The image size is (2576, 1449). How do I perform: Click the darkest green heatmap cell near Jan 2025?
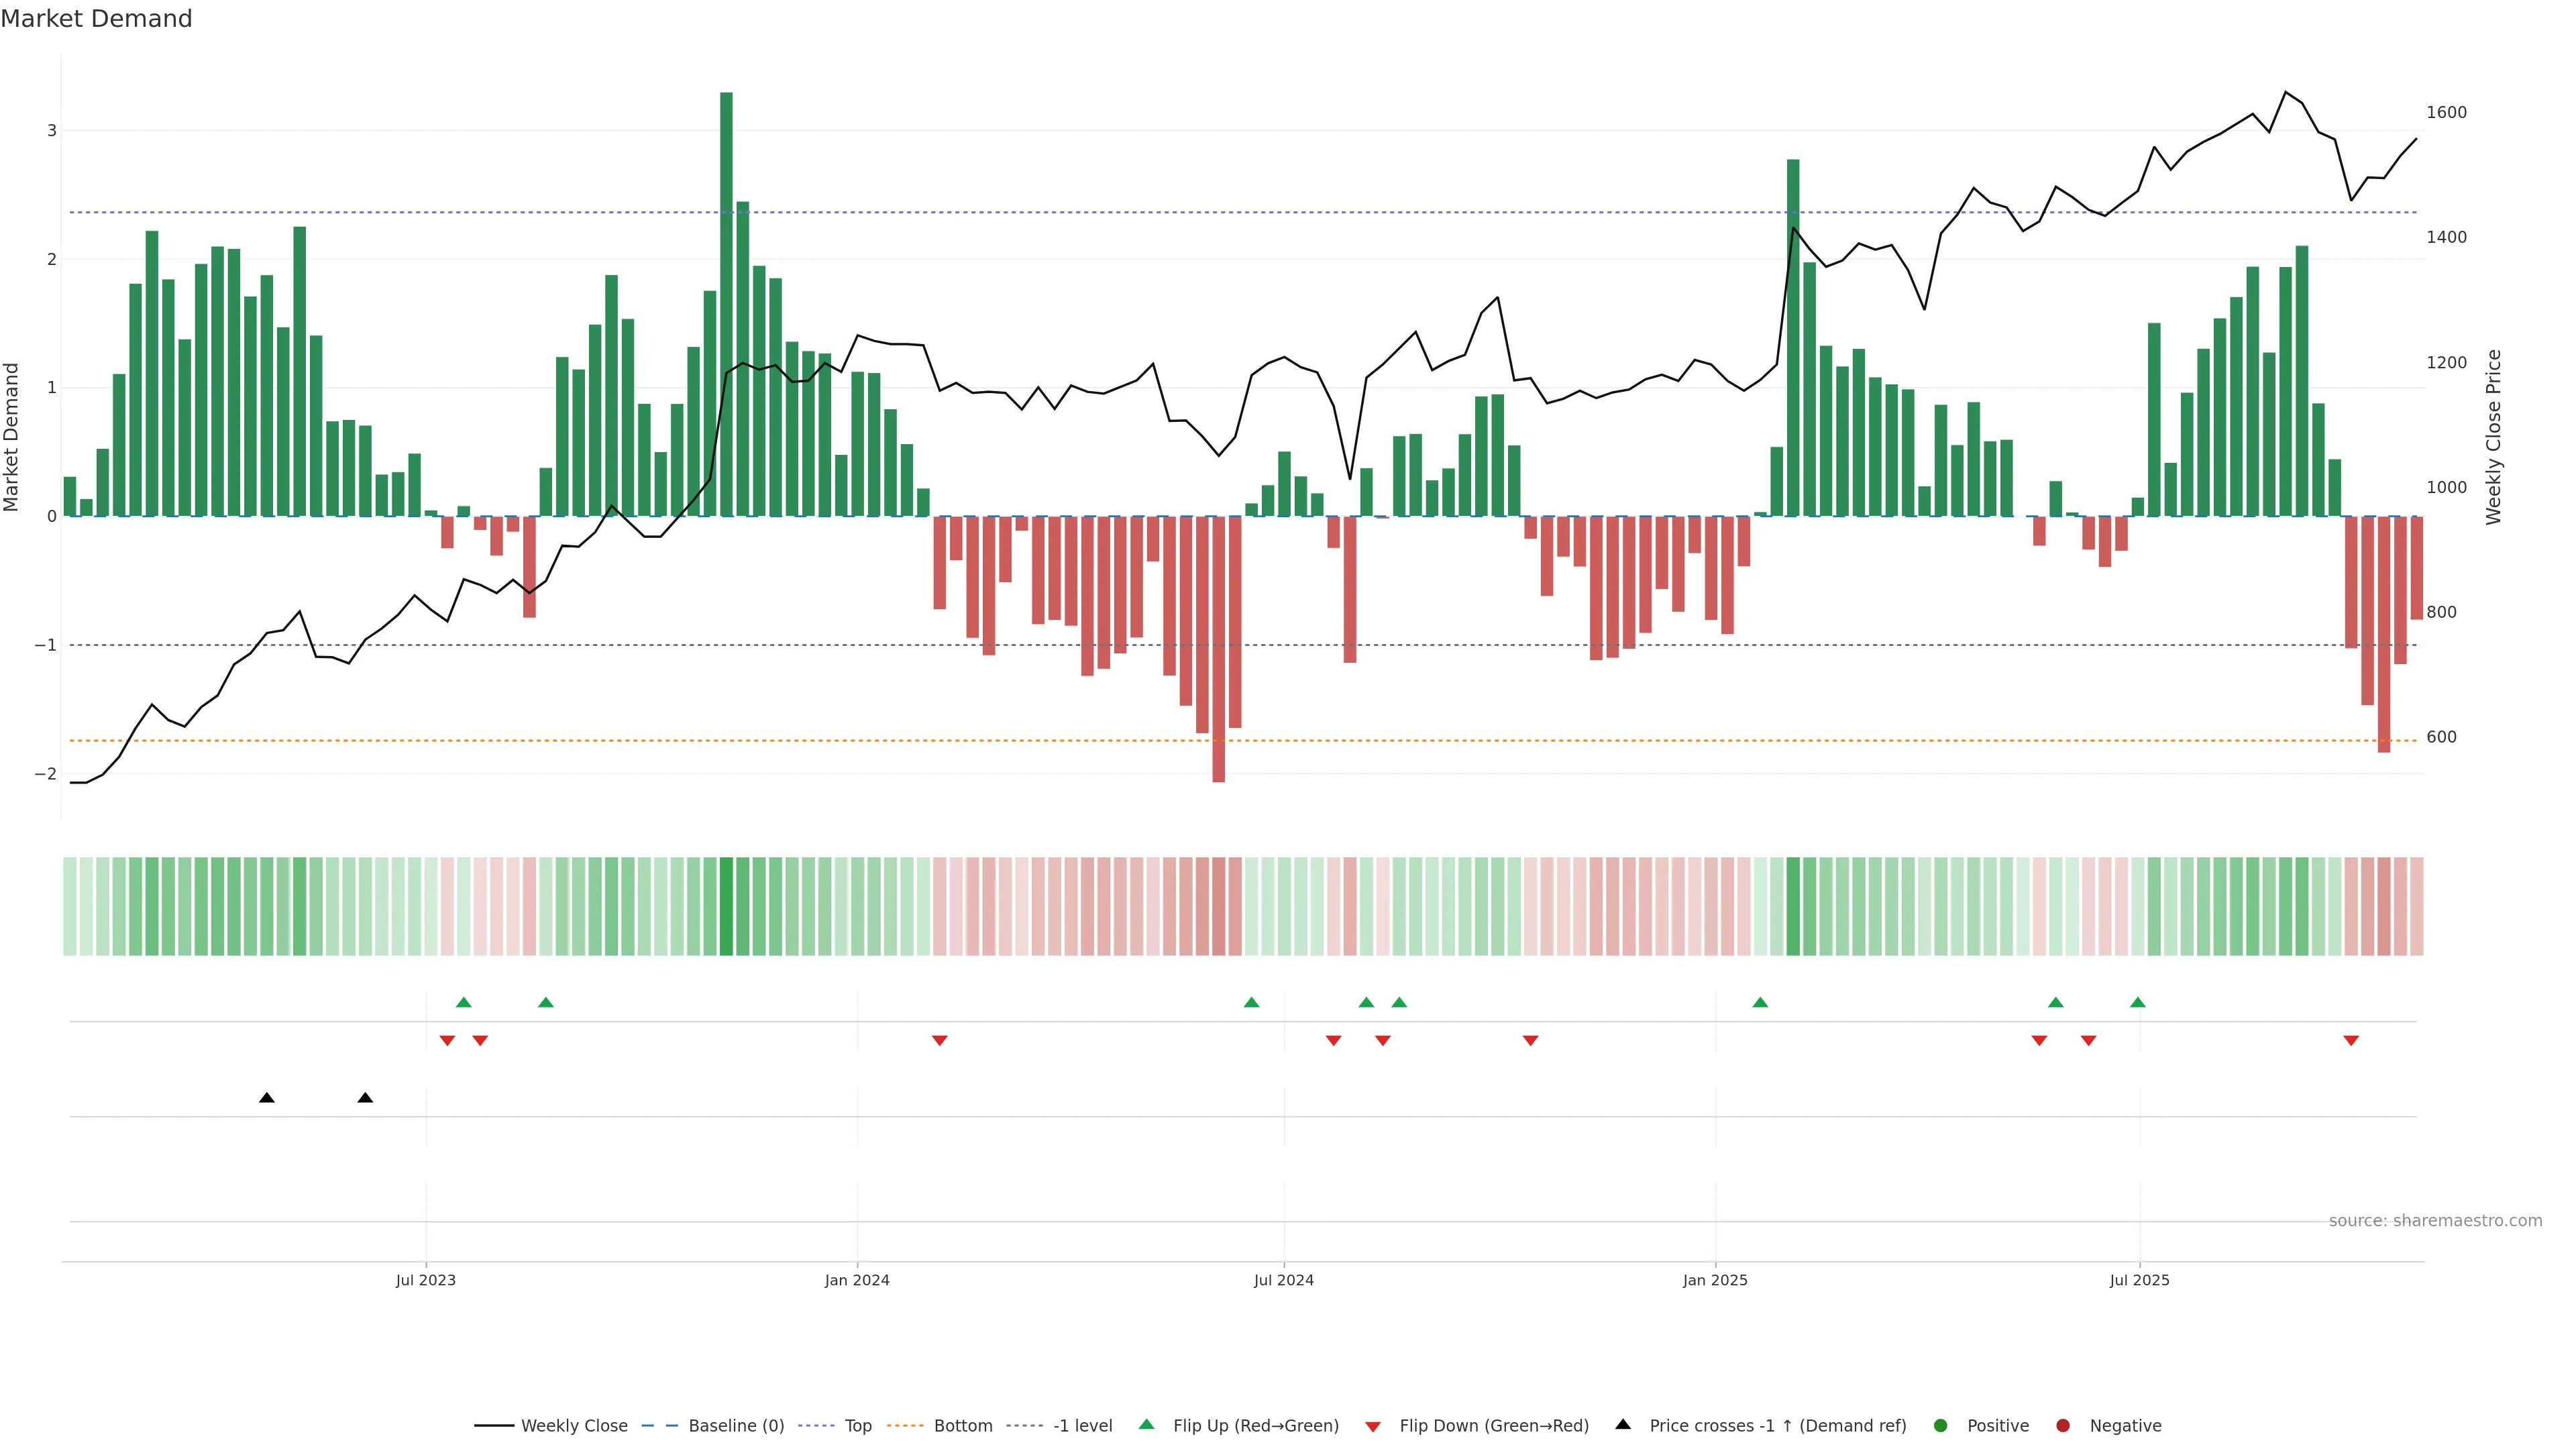[x=1793, y=906]
